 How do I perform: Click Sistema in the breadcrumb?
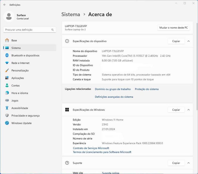[x=71, y=14]
